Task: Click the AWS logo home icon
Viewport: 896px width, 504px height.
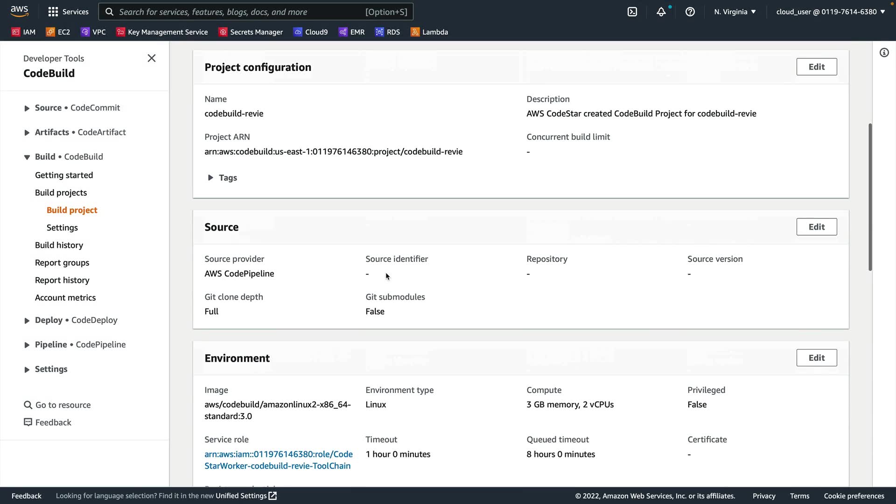Action: tap(19, 11)
